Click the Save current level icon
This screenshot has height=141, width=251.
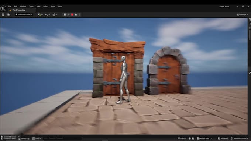point(3,15)
